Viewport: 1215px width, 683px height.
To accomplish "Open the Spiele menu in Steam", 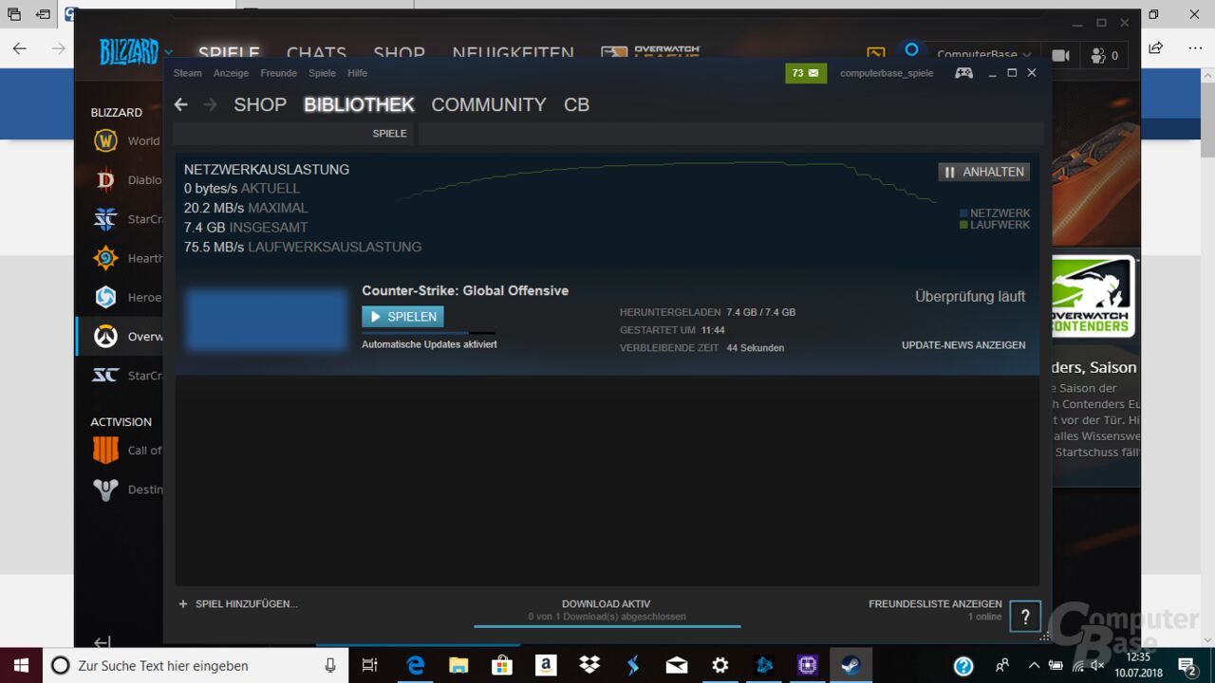I will pyautogui.click(x=322, y=73).
